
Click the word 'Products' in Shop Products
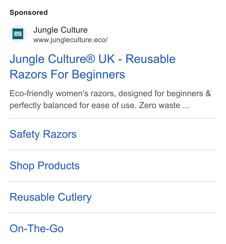click(59, 166)
